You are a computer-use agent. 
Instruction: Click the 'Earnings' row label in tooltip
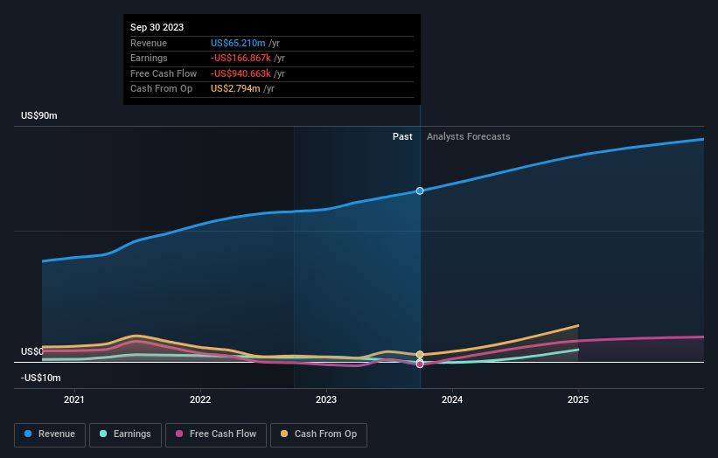coord(149,58)
